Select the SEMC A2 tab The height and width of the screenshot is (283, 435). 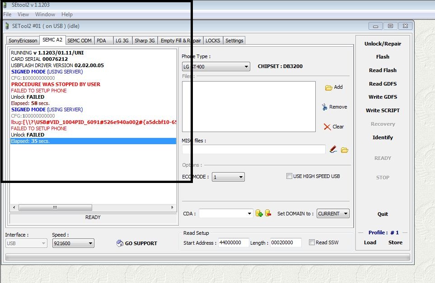(52, 40)
